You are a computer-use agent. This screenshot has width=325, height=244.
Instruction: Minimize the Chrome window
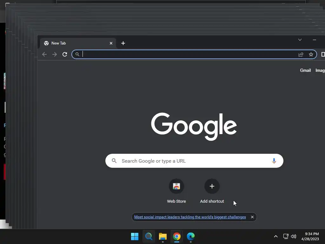[x=315, y=40]
